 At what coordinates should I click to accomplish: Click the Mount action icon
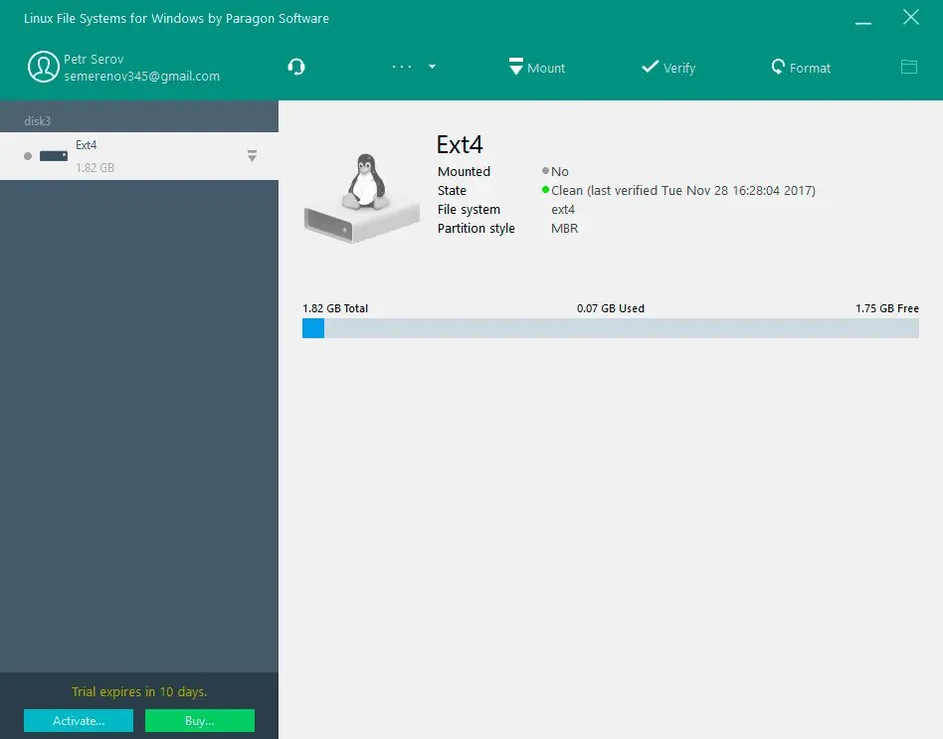(x=515, y=67)
